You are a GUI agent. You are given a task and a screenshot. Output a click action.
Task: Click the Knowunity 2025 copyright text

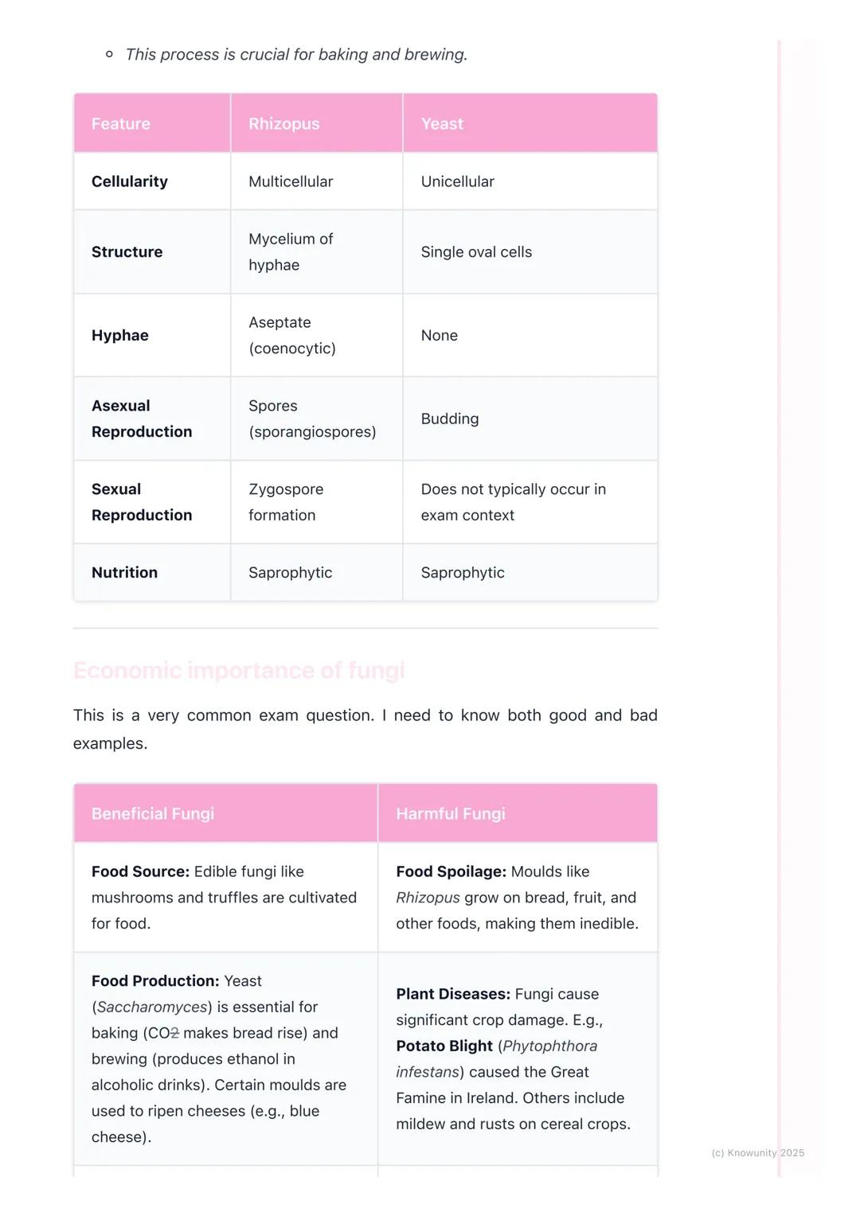(x=758, y=1152)
